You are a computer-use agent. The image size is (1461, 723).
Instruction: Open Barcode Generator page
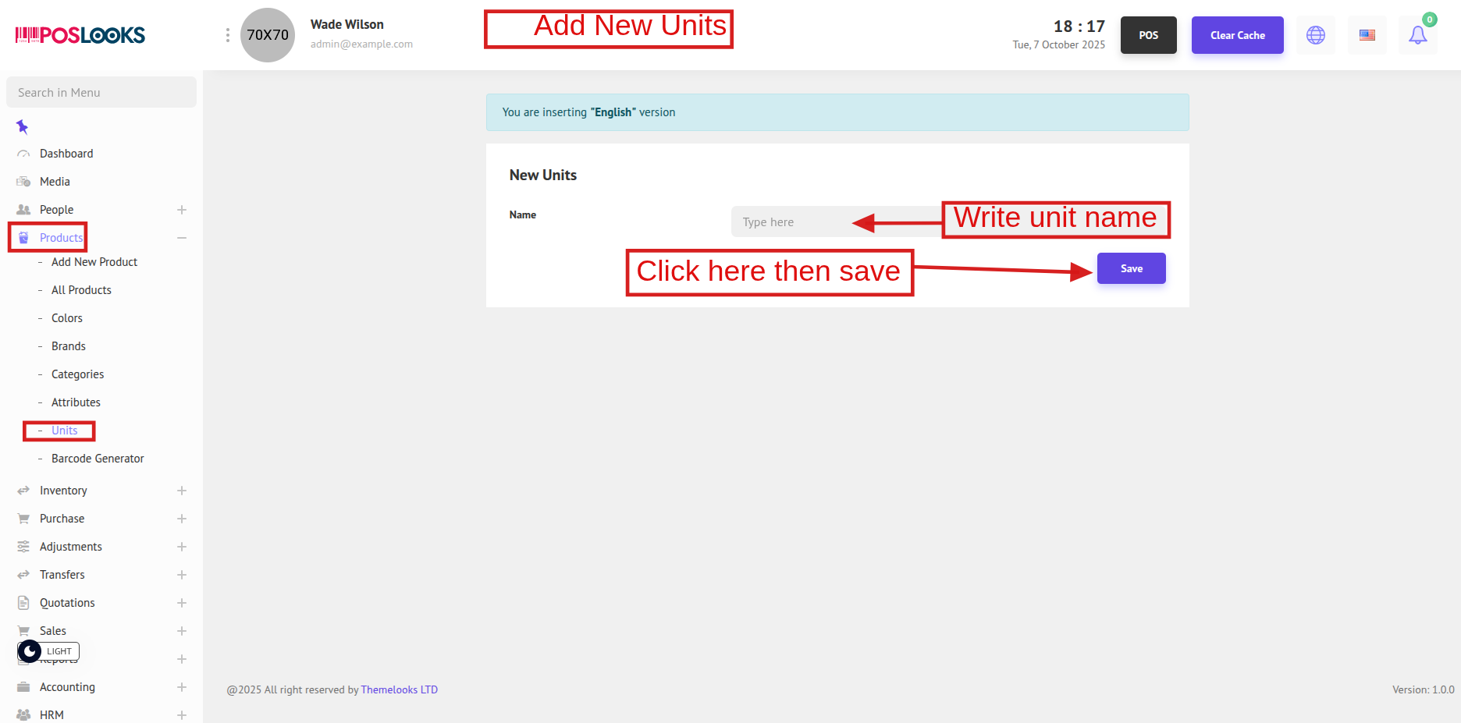point(98,459)
